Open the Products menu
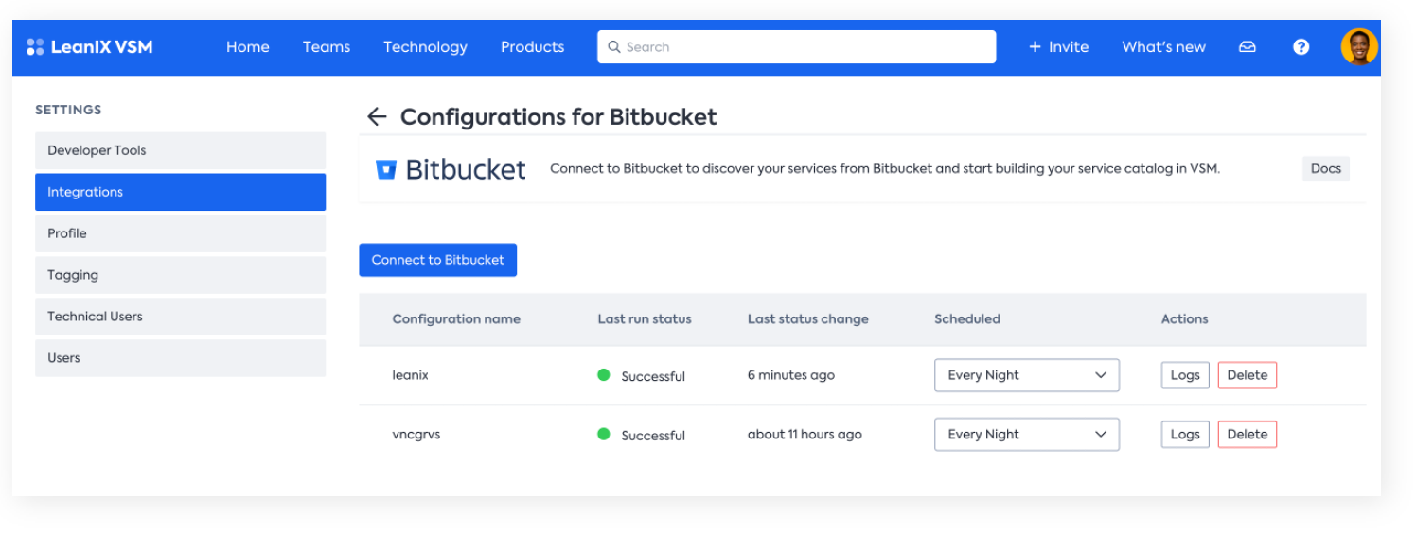 click(x=532, y=46)
